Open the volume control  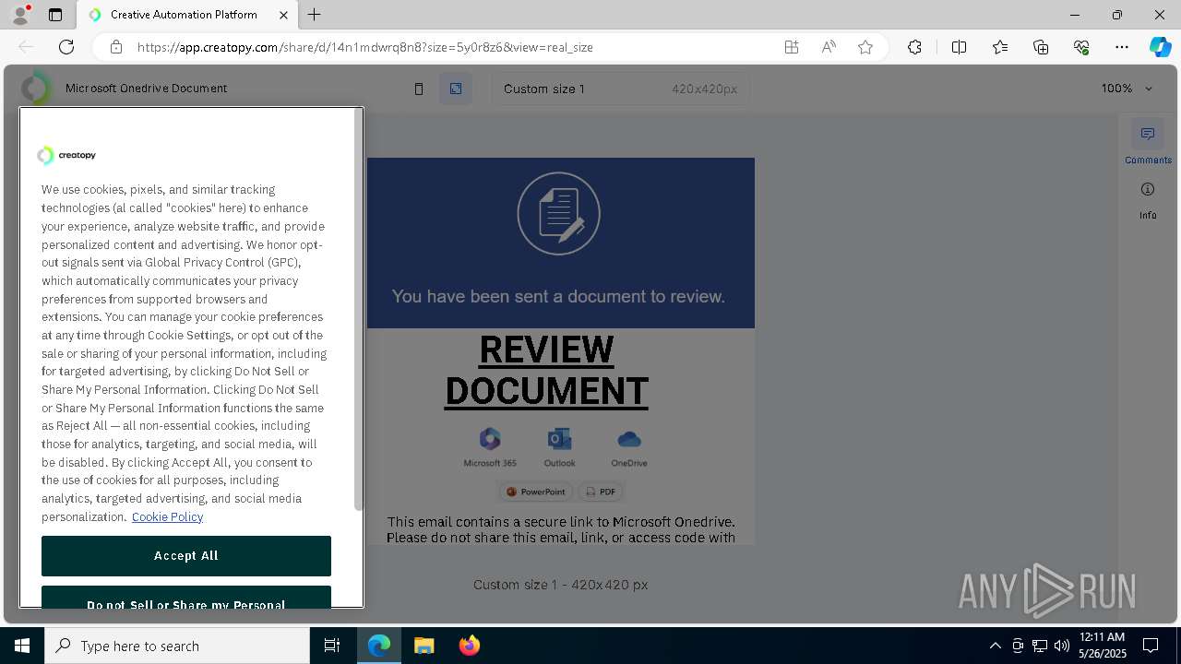tap(1062, 646)
